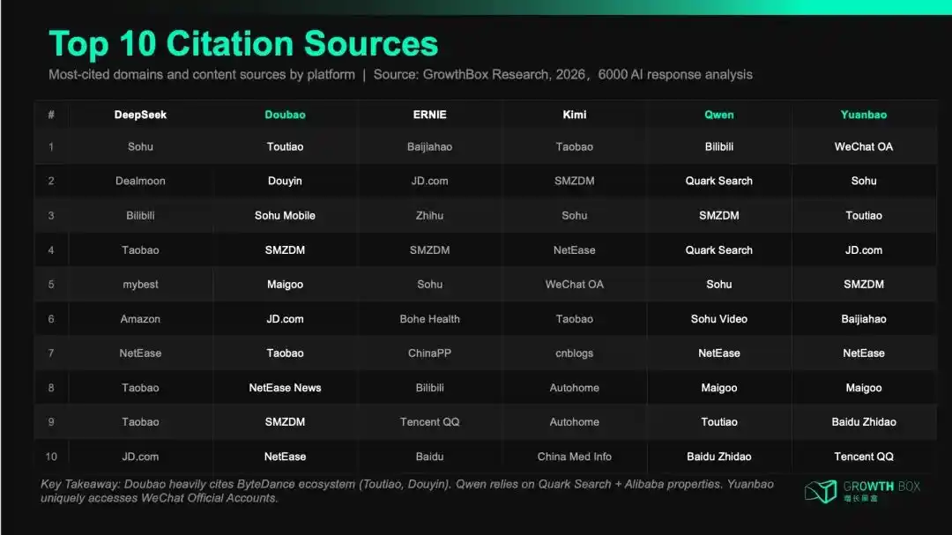
Task: Click the Baijiahao cell under Yuanbao
Action: [863, 319]
